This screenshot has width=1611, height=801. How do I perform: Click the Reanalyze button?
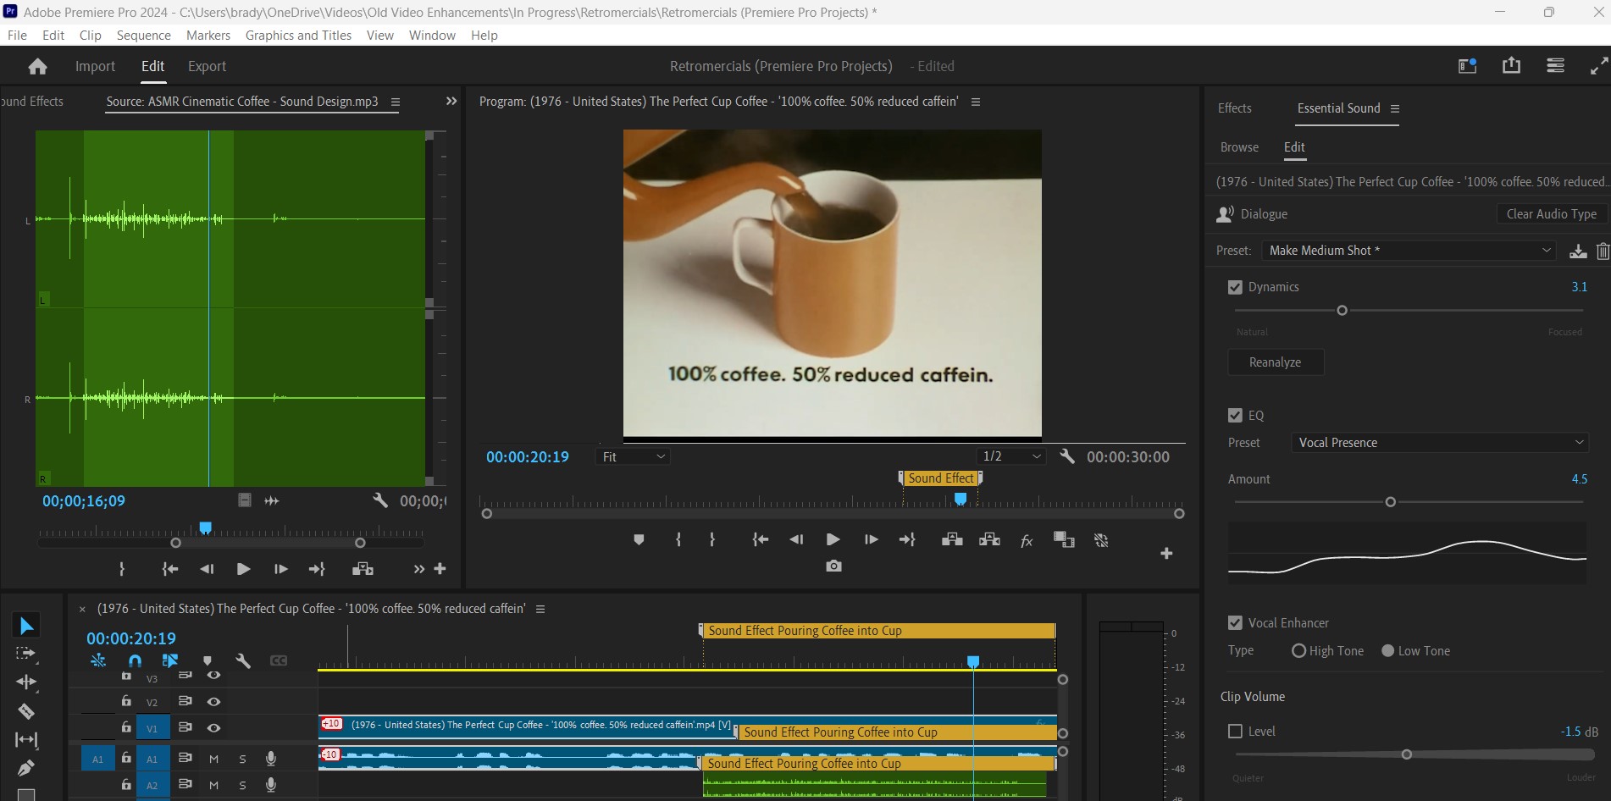click(1275, 362)
